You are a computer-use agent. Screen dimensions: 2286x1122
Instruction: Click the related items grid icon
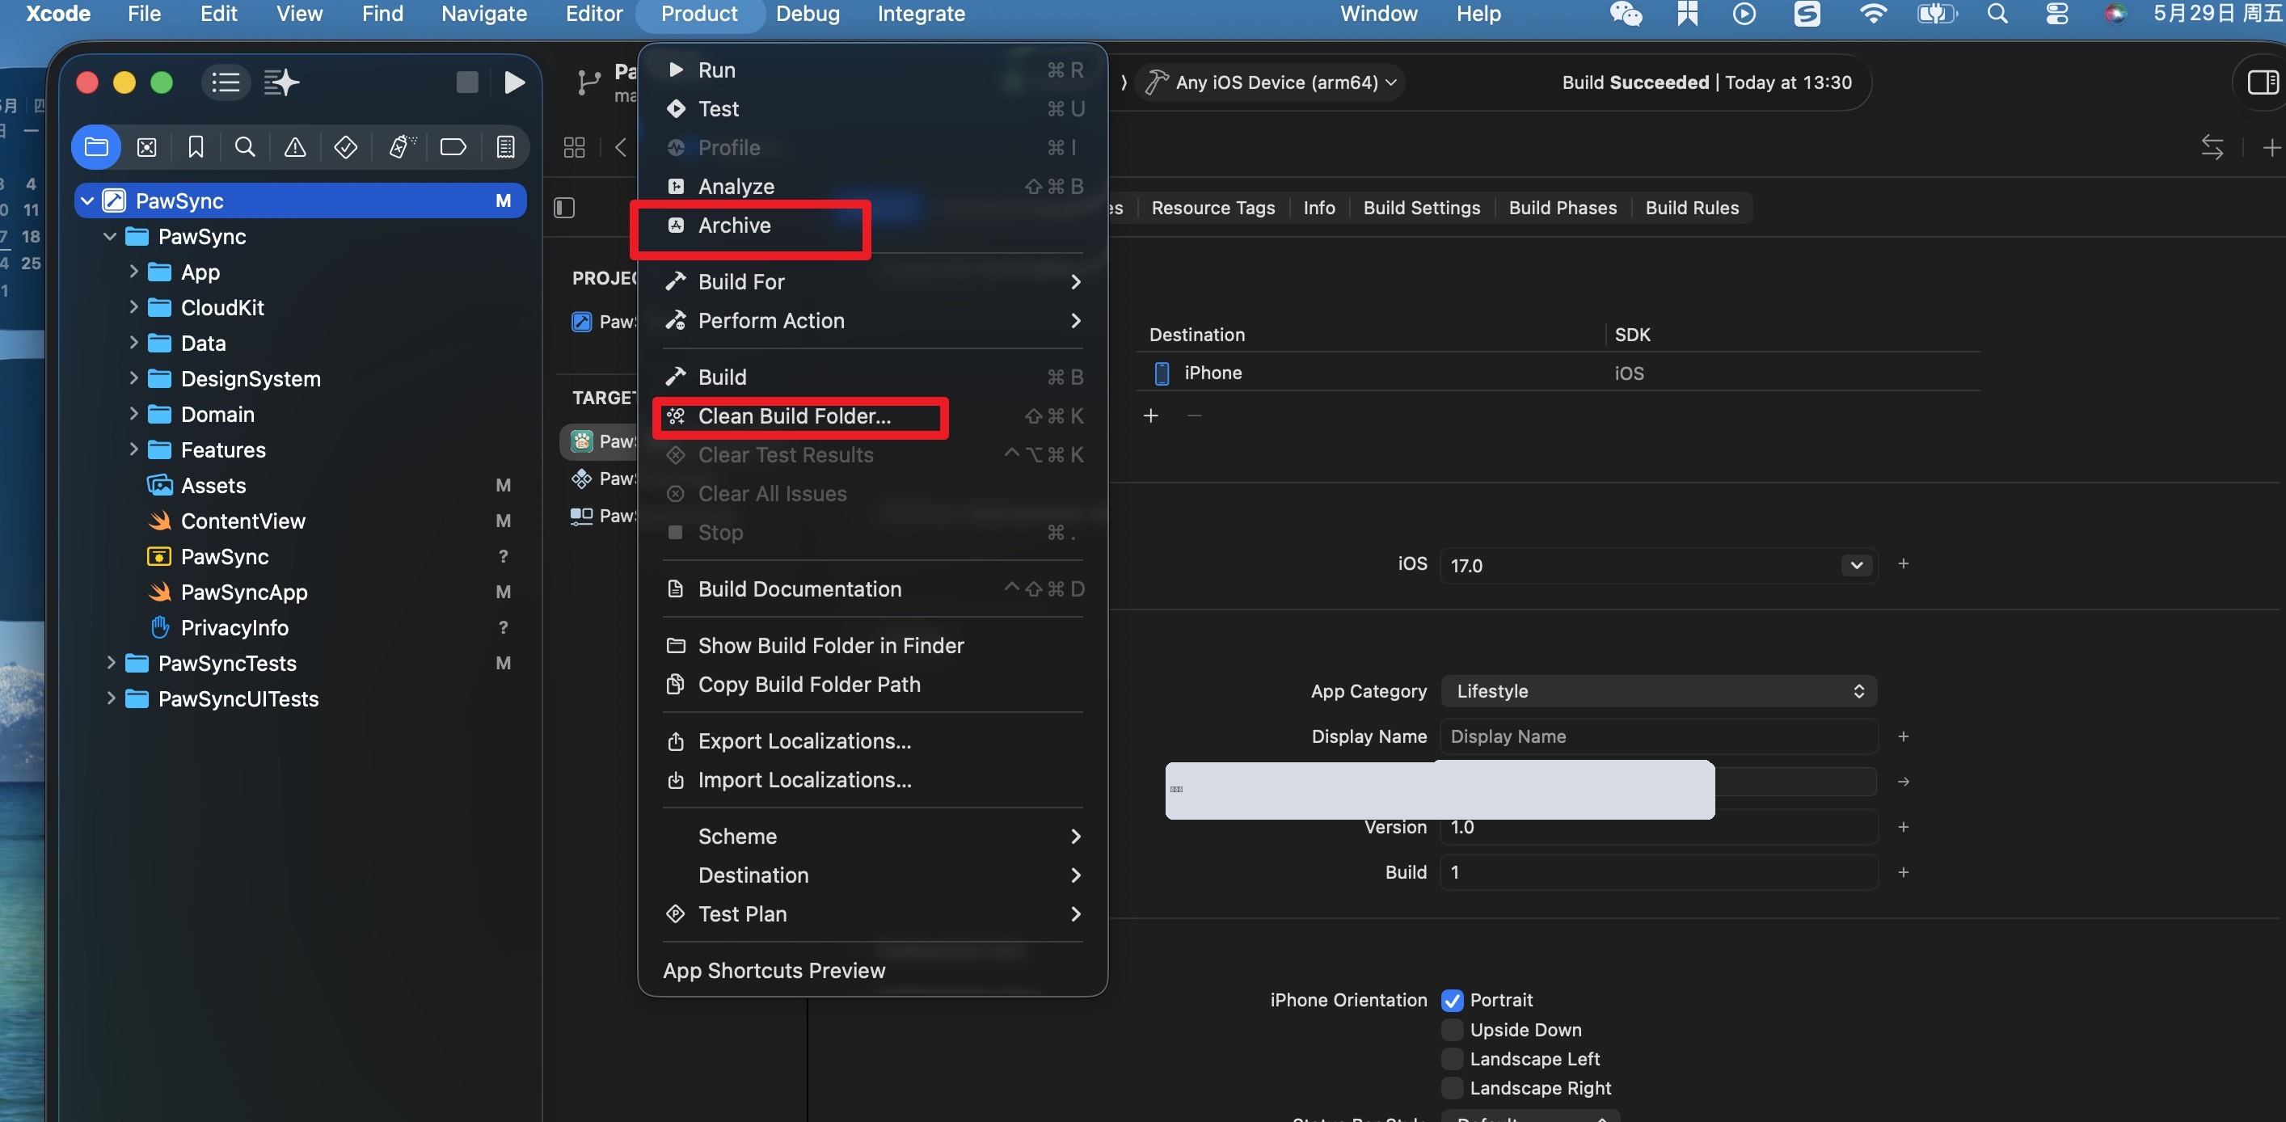574,147
